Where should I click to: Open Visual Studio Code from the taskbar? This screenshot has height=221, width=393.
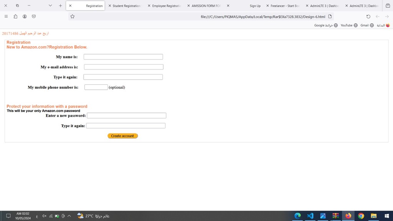[x=310, y=216]
